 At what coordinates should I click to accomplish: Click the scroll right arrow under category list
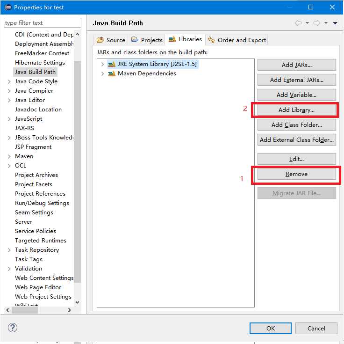click(70, 310)
